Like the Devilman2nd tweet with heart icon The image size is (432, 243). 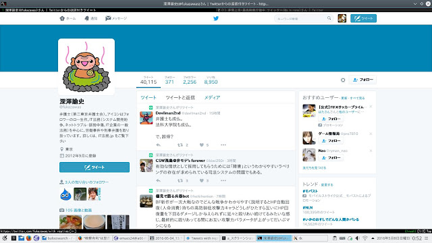[202, 145]
